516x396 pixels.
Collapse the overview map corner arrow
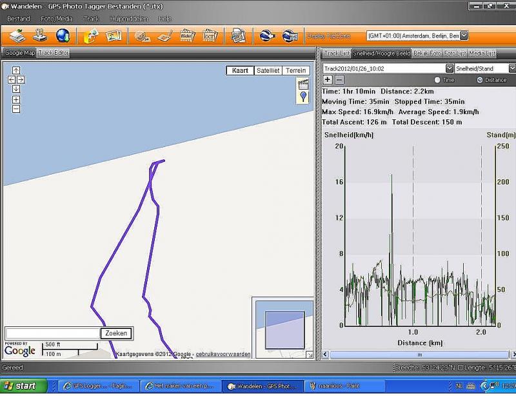(310, 355)
